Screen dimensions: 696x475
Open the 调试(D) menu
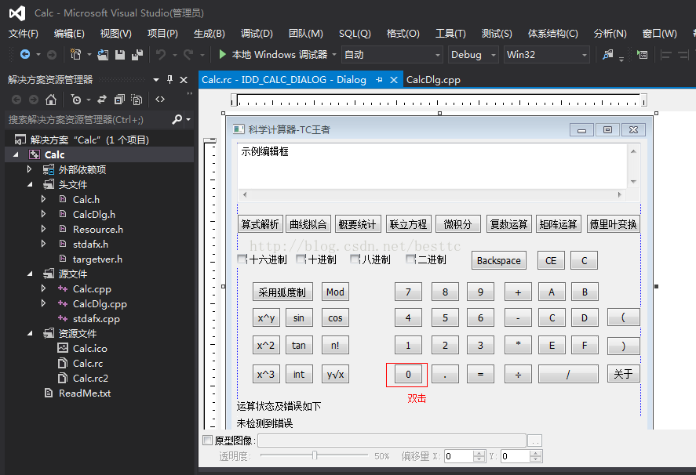[x=257, y=34]
